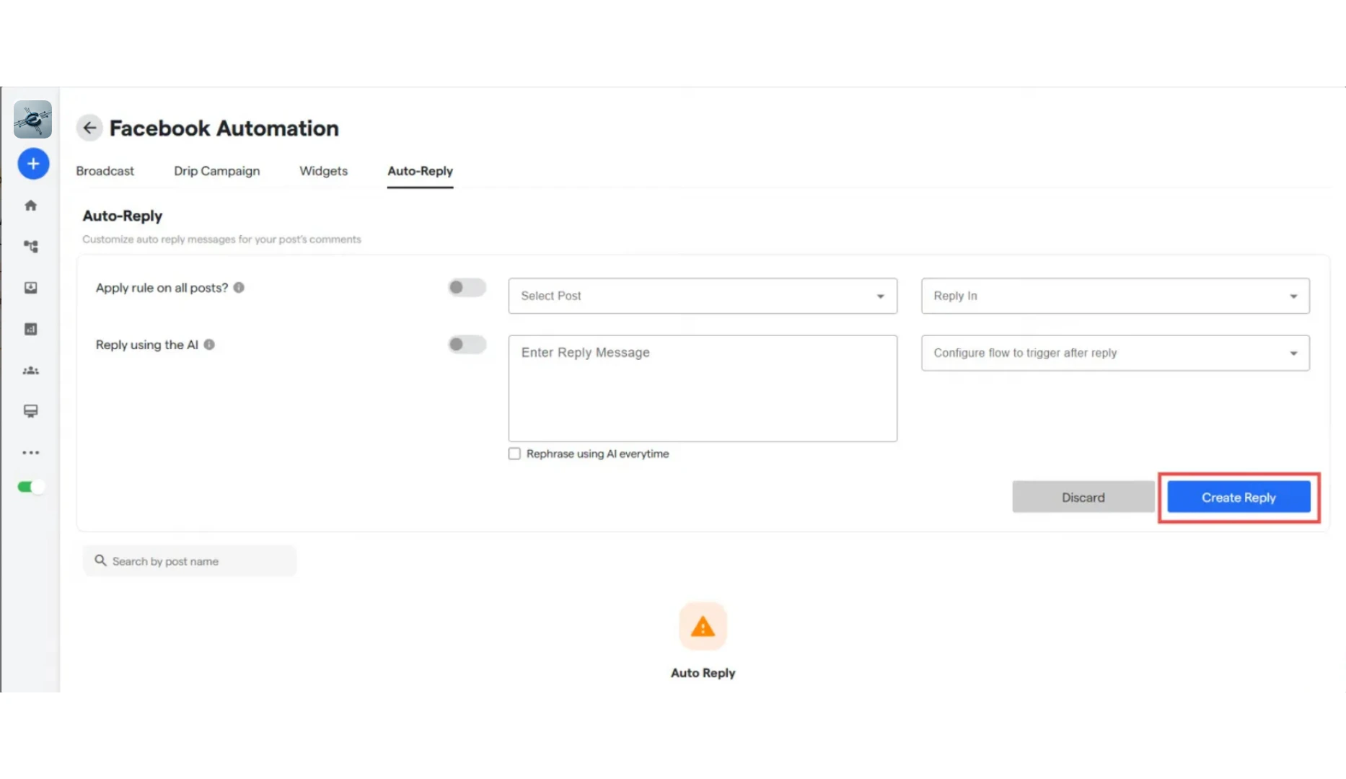Image resolution: width=1346 pixels, height=779 pixels.
Task: Click the Discard button
Action: tap(1083, 497)
